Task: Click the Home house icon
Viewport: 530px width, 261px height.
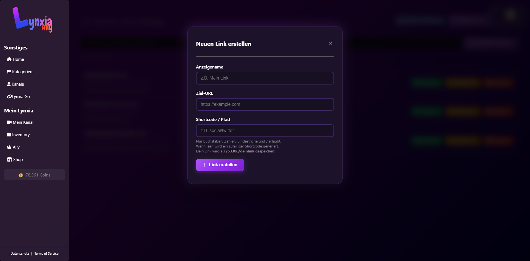Action: click(9, 59)
